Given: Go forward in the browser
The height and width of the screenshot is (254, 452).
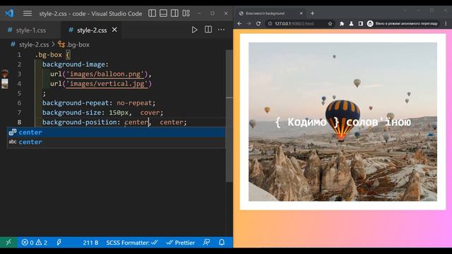Looking at the screenshot, I should point(249,23).
